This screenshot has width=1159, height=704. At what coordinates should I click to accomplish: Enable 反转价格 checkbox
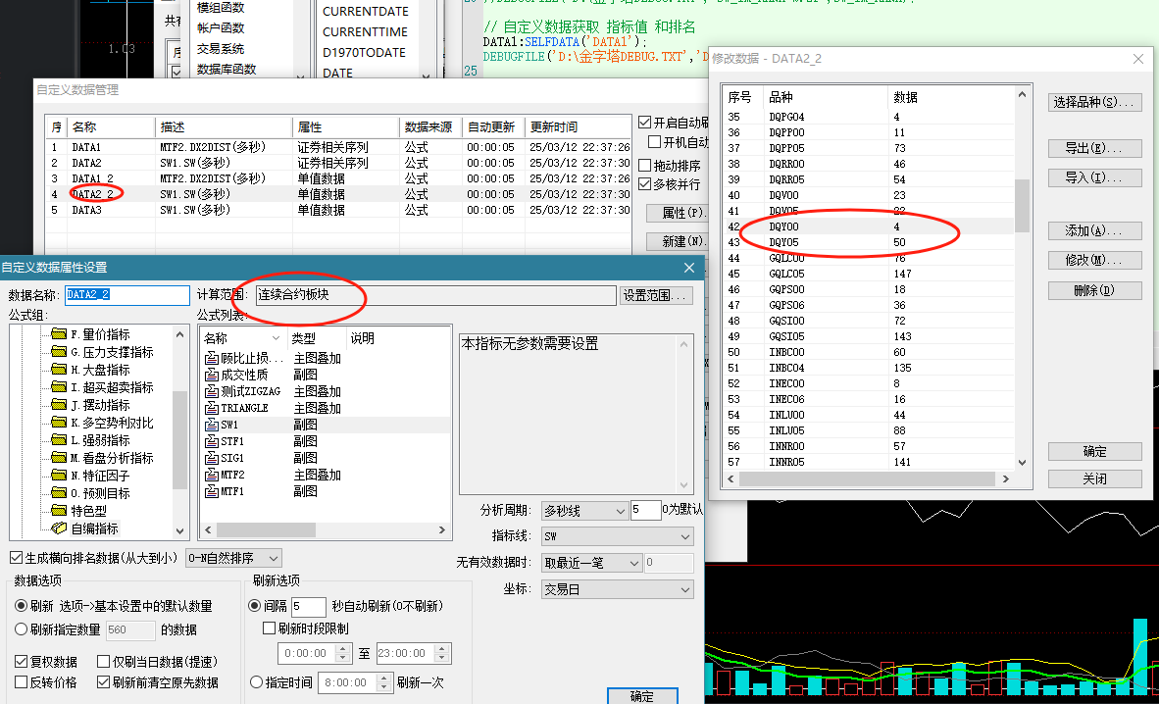(21, 682)
